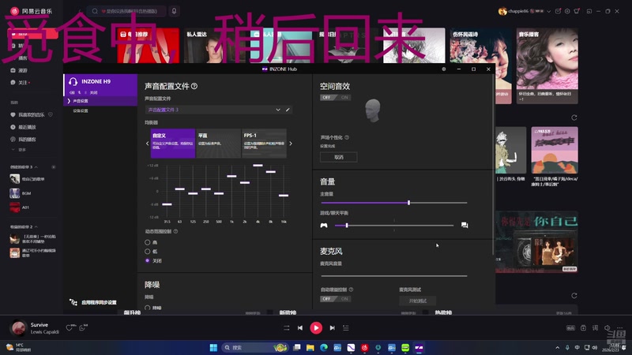
Task: Show previous equalizer presets with left arrow
Action: point(147,144)
